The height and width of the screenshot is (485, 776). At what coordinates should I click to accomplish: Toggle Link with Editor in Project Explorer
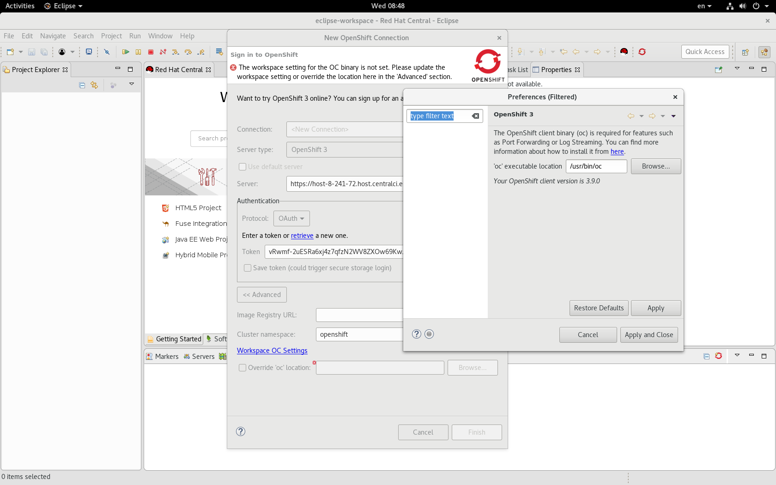pos(94,85)
